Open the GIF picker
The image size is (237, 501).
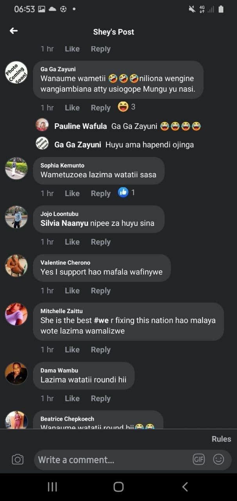[199, 459]
